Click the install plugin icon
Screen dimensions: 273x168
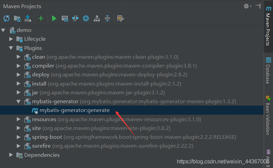point(27,84)
